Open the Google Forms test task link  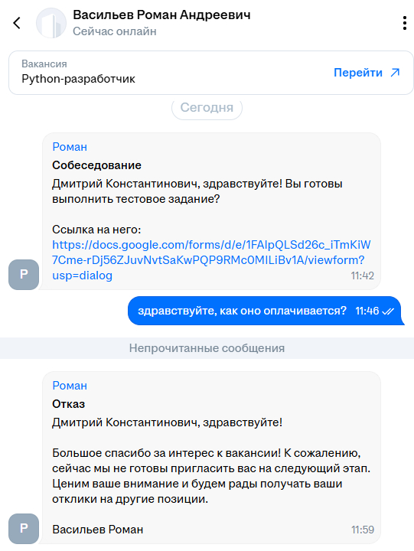[x=211, y=260]
